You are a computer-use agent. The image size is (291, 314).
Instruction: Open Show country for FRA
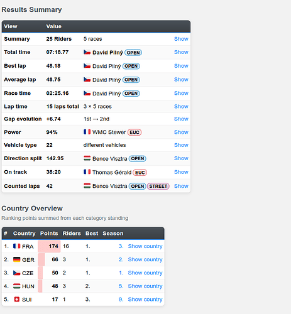145,246
